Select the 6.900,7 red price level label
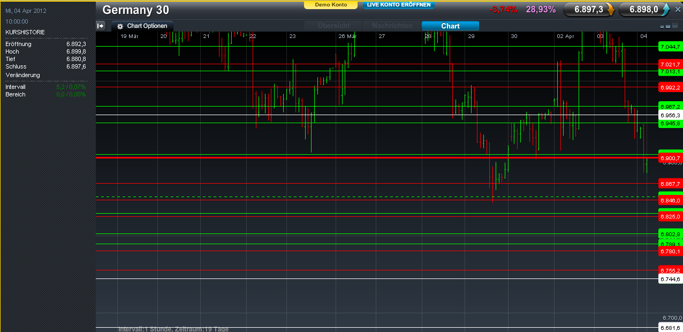683x332 pixels. coord(670,158)
